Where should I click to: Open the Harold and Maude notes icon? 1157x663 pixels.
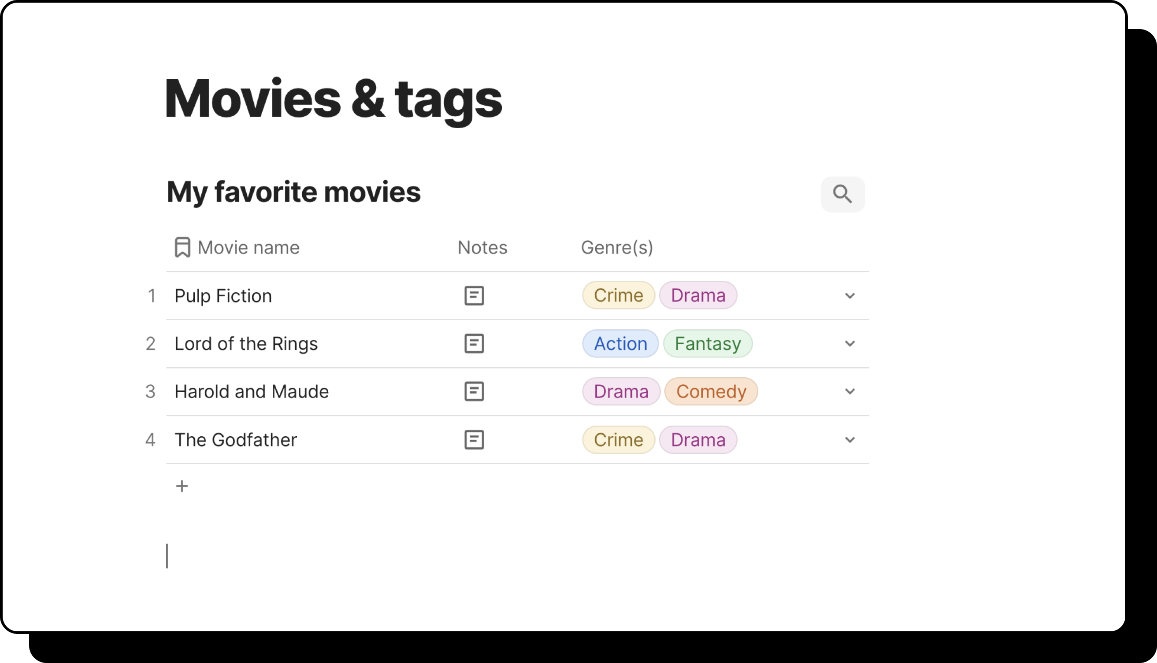point(474,392)
